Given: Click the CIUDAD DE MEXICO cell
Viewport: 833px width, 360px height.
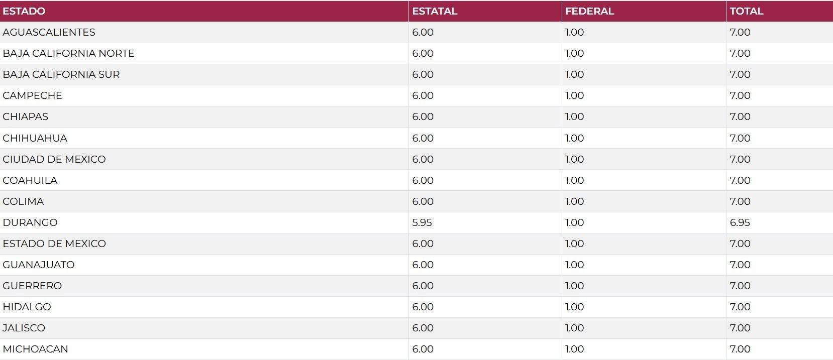Looking at the screenshot, I should click(54, 159).
